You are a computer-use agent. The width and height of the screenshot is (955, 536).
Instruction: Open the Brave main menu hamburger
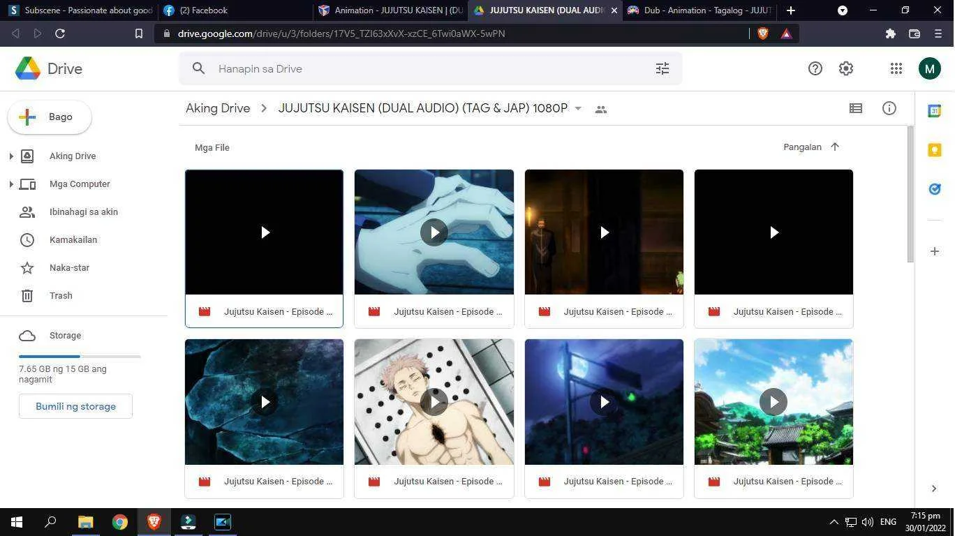pos(938,33)
